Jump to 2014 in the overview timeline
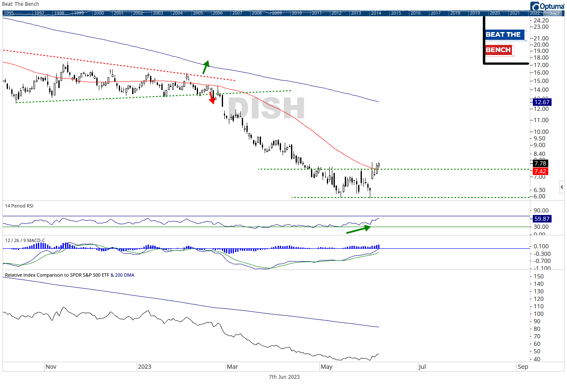Image resolution: width=567 pixels, height=385 pixels. [x=376, y=13]
